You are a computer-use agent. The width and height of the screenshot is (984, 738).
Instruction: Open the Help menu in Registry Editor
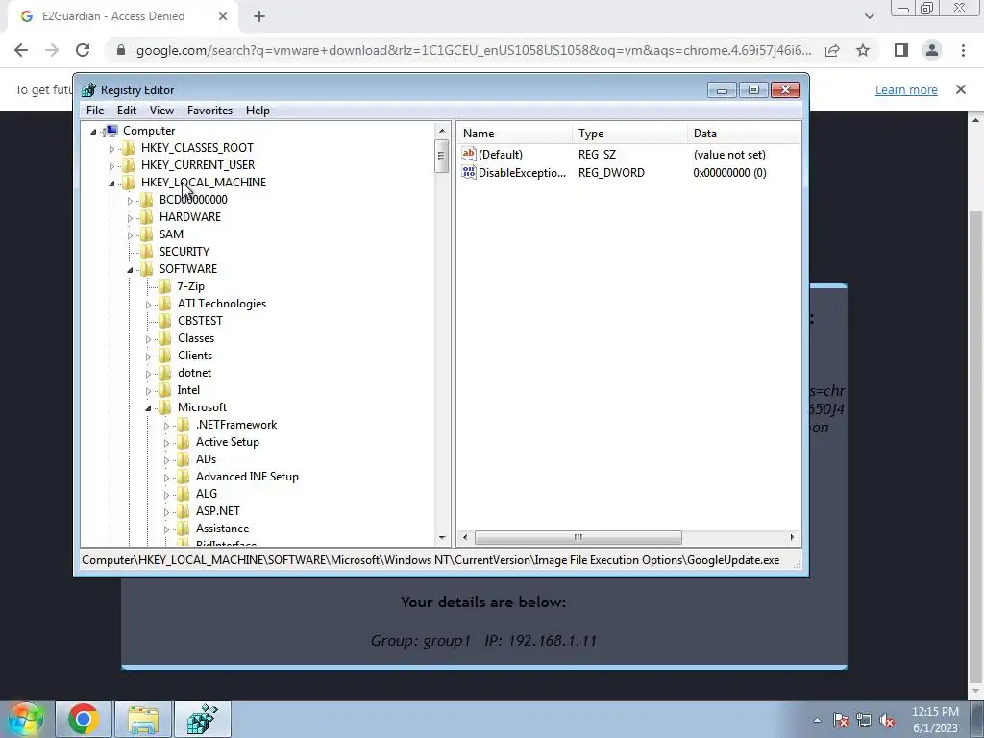click(258, 111)
